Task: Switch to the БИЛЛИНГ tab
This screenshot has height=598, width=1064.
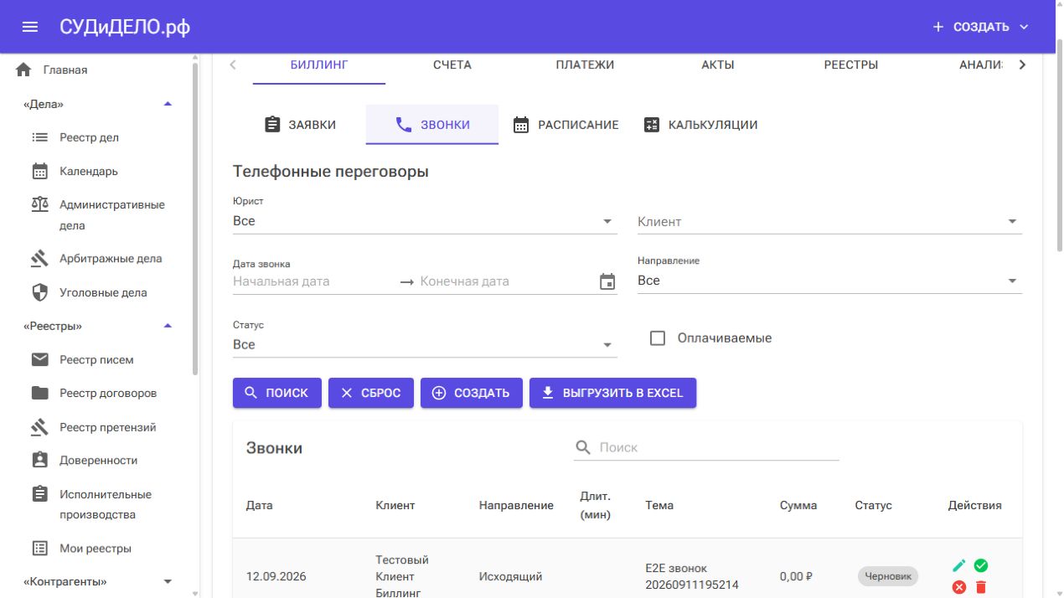Action: tap(319, 64)
